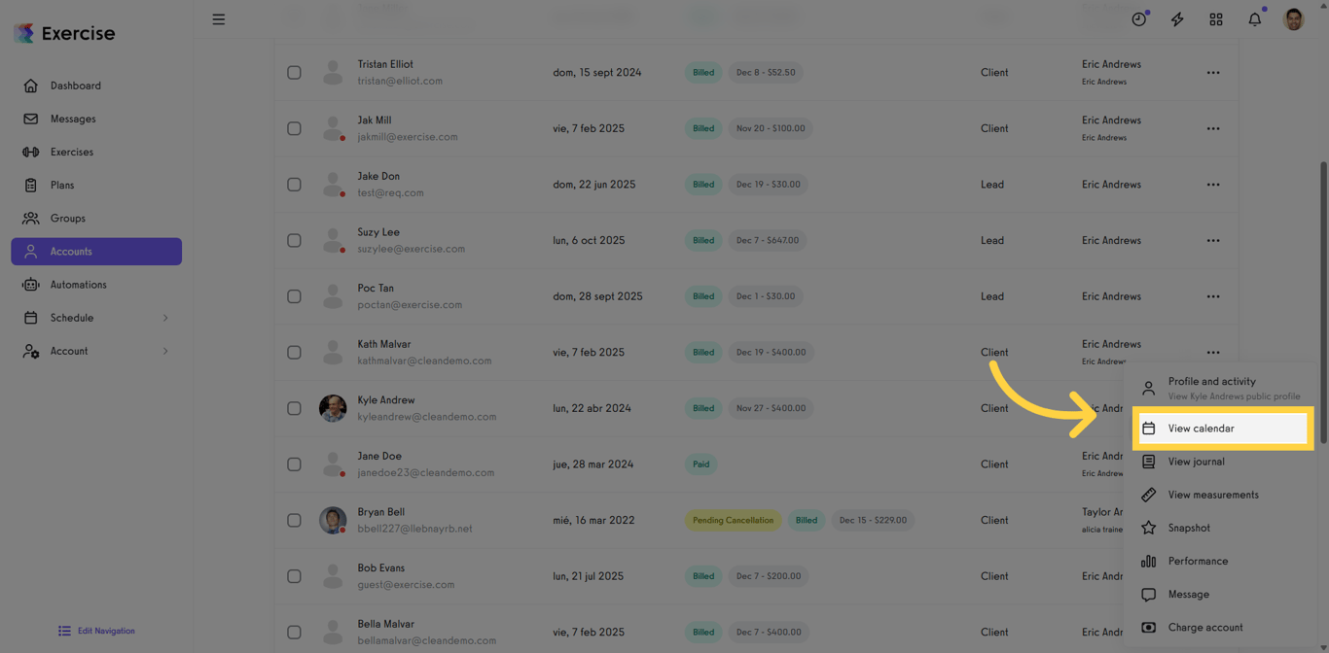Click the hamburger menu icon

[x=219, y=19]
